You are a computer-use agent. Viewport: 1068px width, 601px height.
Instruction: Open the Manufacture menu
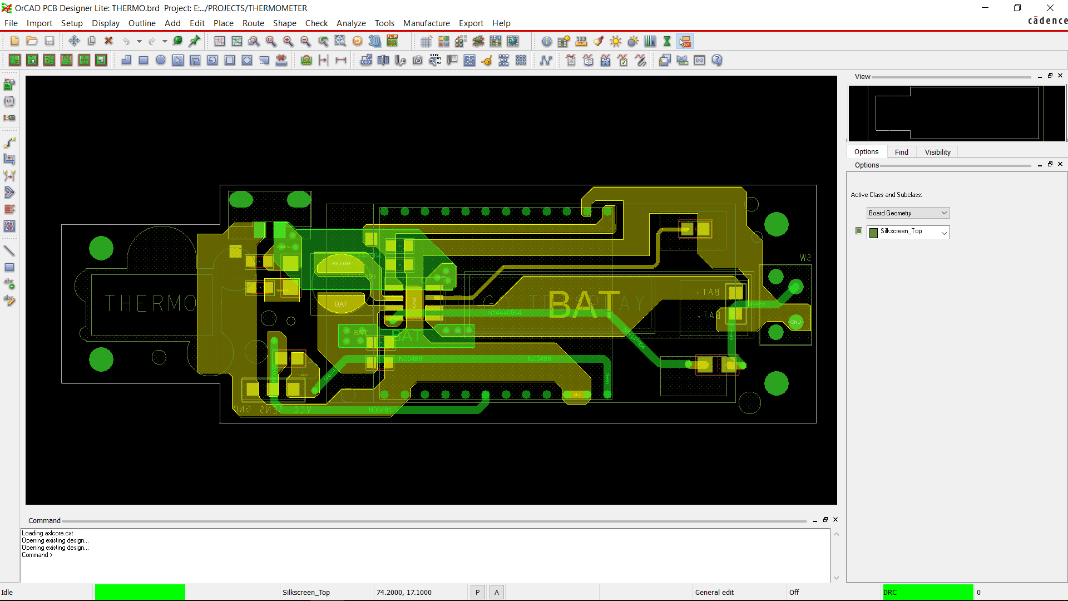426,23
